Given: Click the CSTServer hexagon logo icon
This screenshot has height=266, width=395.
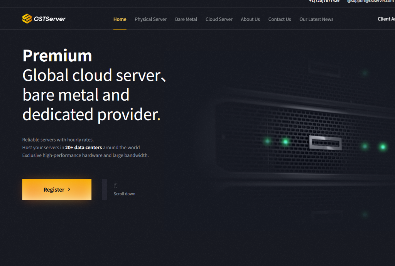Looking at the screenshot, I should (27, 19).
